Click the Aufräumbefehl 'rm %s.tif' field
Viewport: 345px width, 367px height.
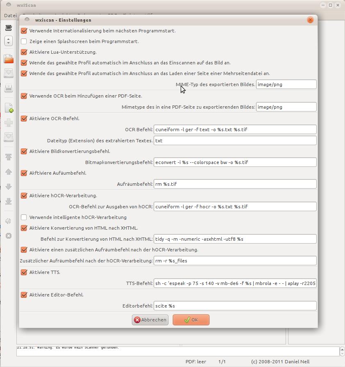tap(235, 184)
